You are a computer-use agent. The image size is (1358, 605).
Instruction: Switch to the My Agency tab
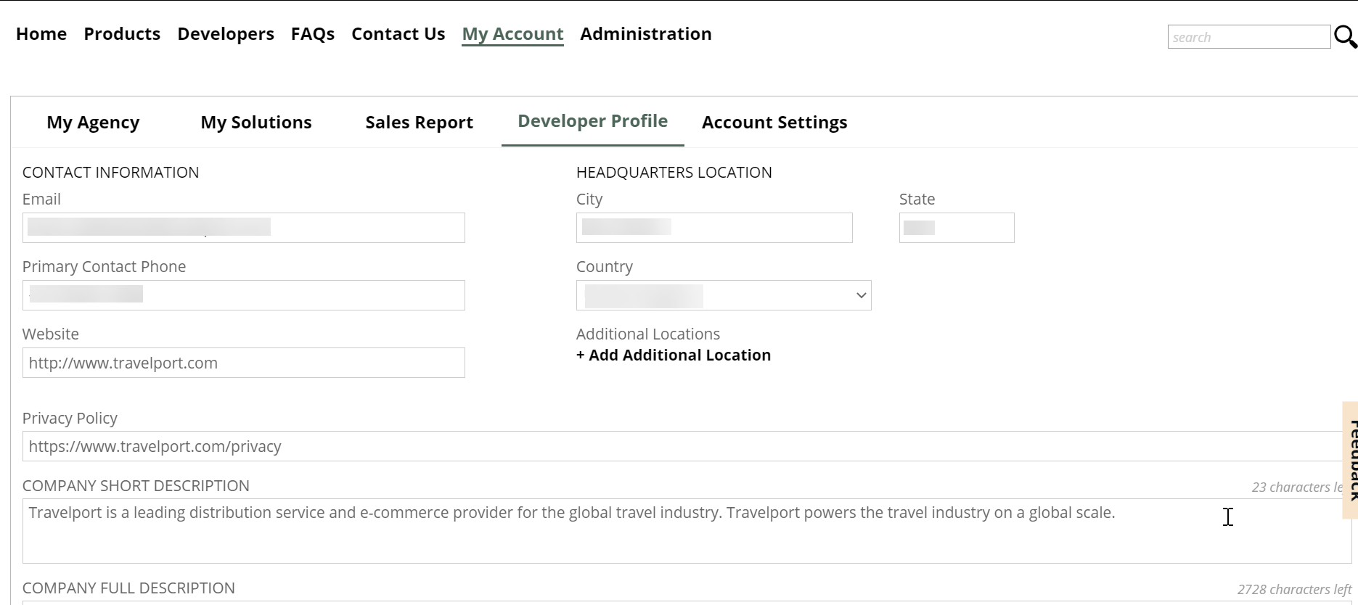click(93, 123)
